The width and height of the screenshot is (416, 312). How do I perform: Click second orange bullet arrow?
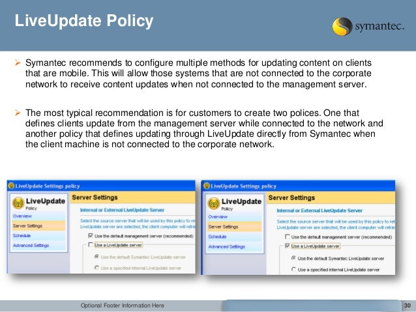18,113
